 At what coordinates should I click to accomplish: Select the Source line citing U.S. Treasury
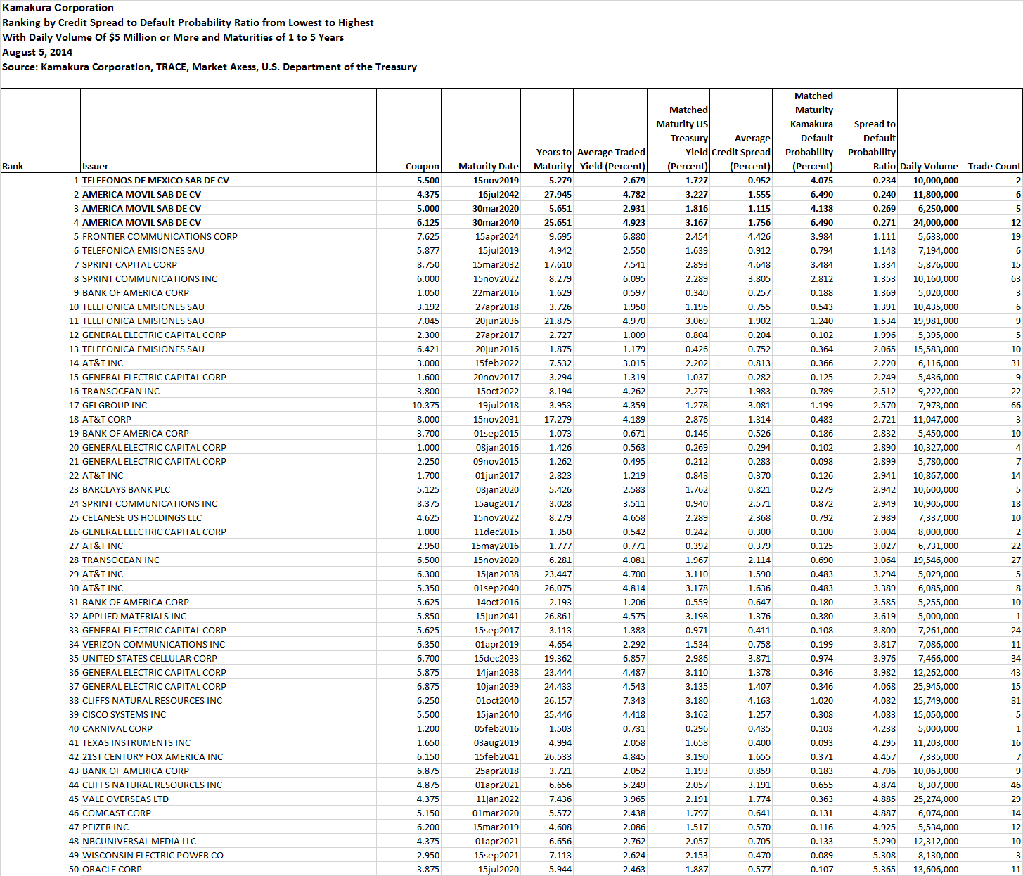[x=210, y=67]
